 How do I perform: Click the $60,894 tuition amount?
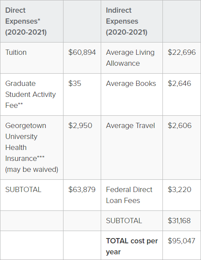[82, 53]
